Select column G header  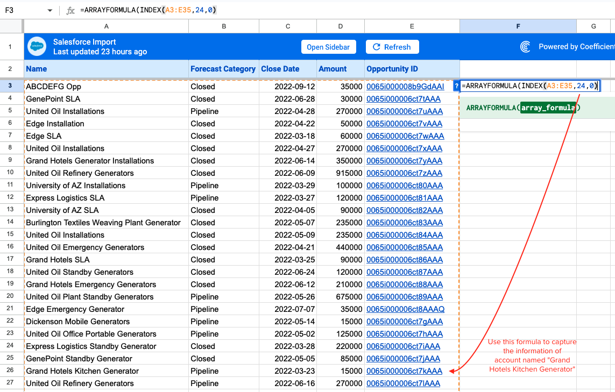point(593,26)
